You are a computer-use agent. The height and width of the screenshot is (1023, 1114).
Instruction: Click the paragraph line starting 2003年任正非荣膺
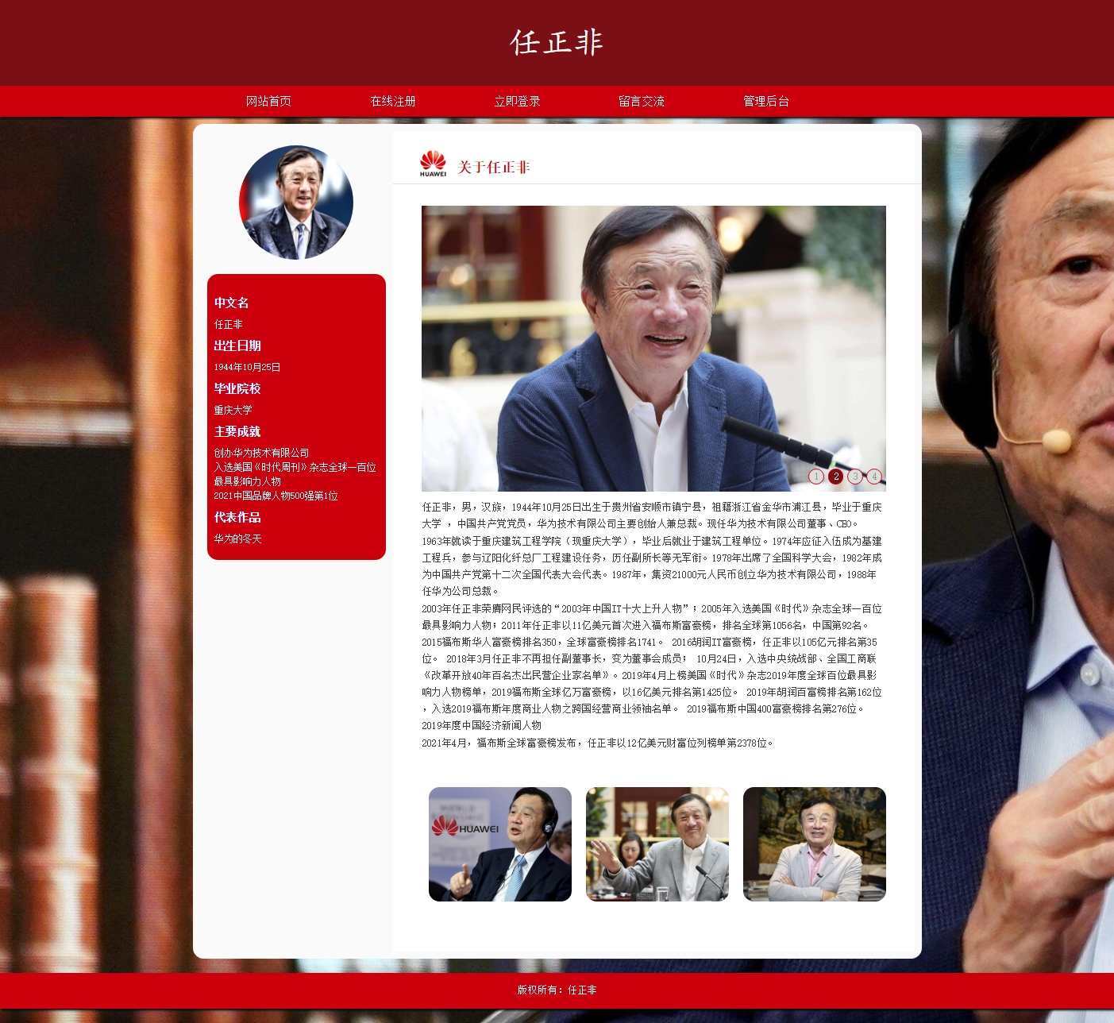652,608
